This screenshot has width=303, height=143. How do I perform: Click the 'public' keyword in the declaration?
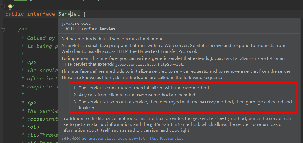[15, 14]
